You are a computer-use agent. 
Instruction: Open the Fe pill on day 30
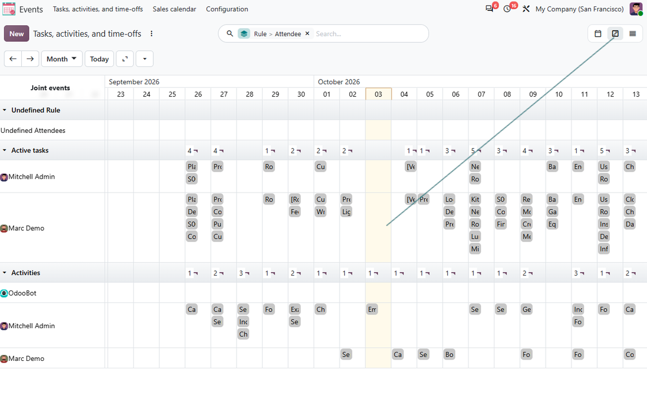coord(295,211)
